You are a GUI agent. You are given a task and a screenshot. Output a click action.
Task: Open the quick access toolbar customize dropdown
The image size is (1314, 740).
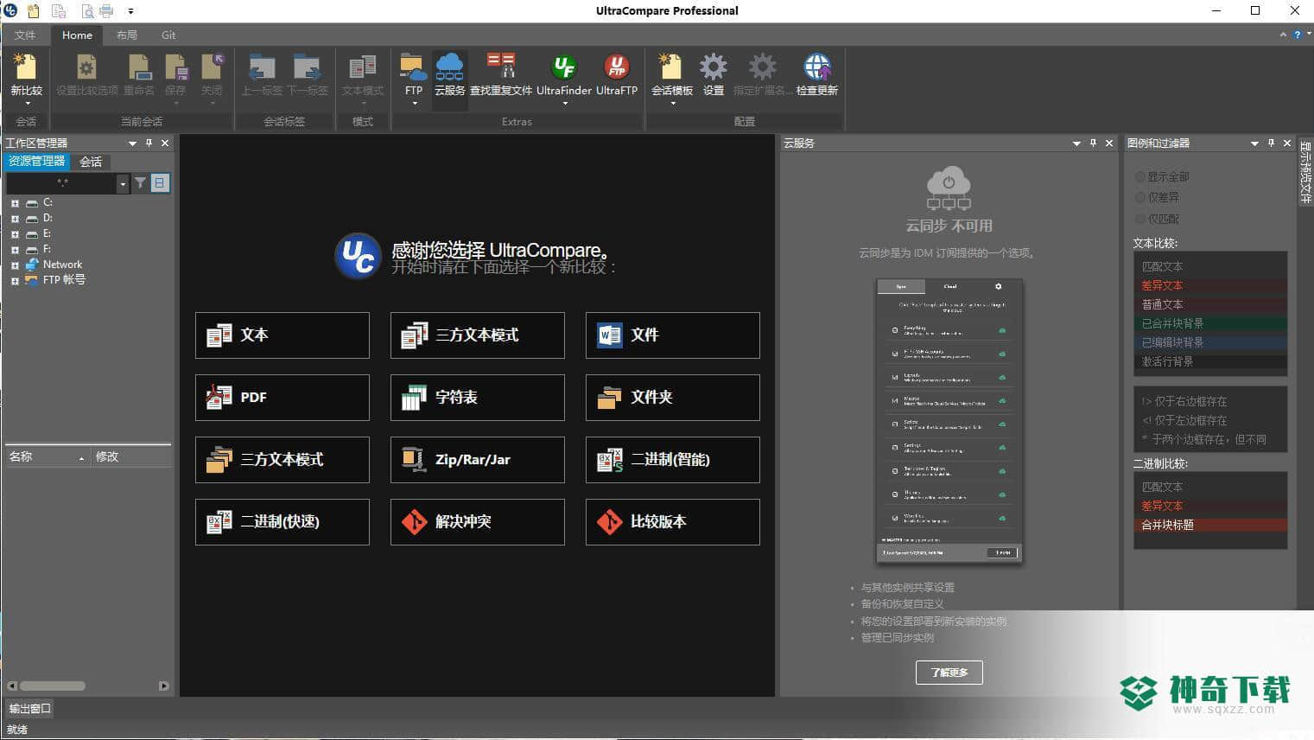coord(130,11)
